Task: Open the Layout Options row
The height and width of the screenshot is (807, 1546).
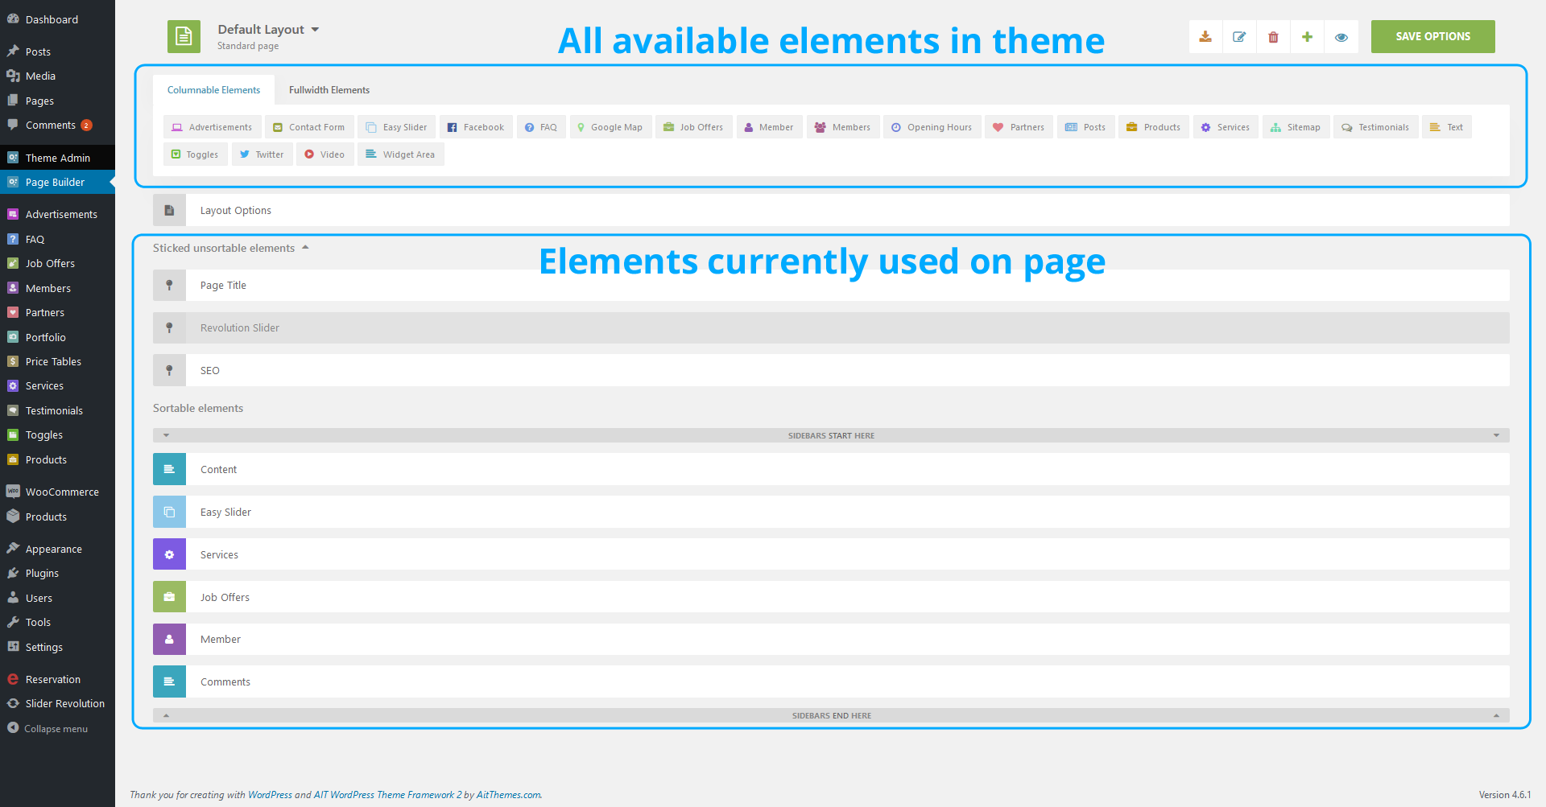Action: click(x=831, y=210)
